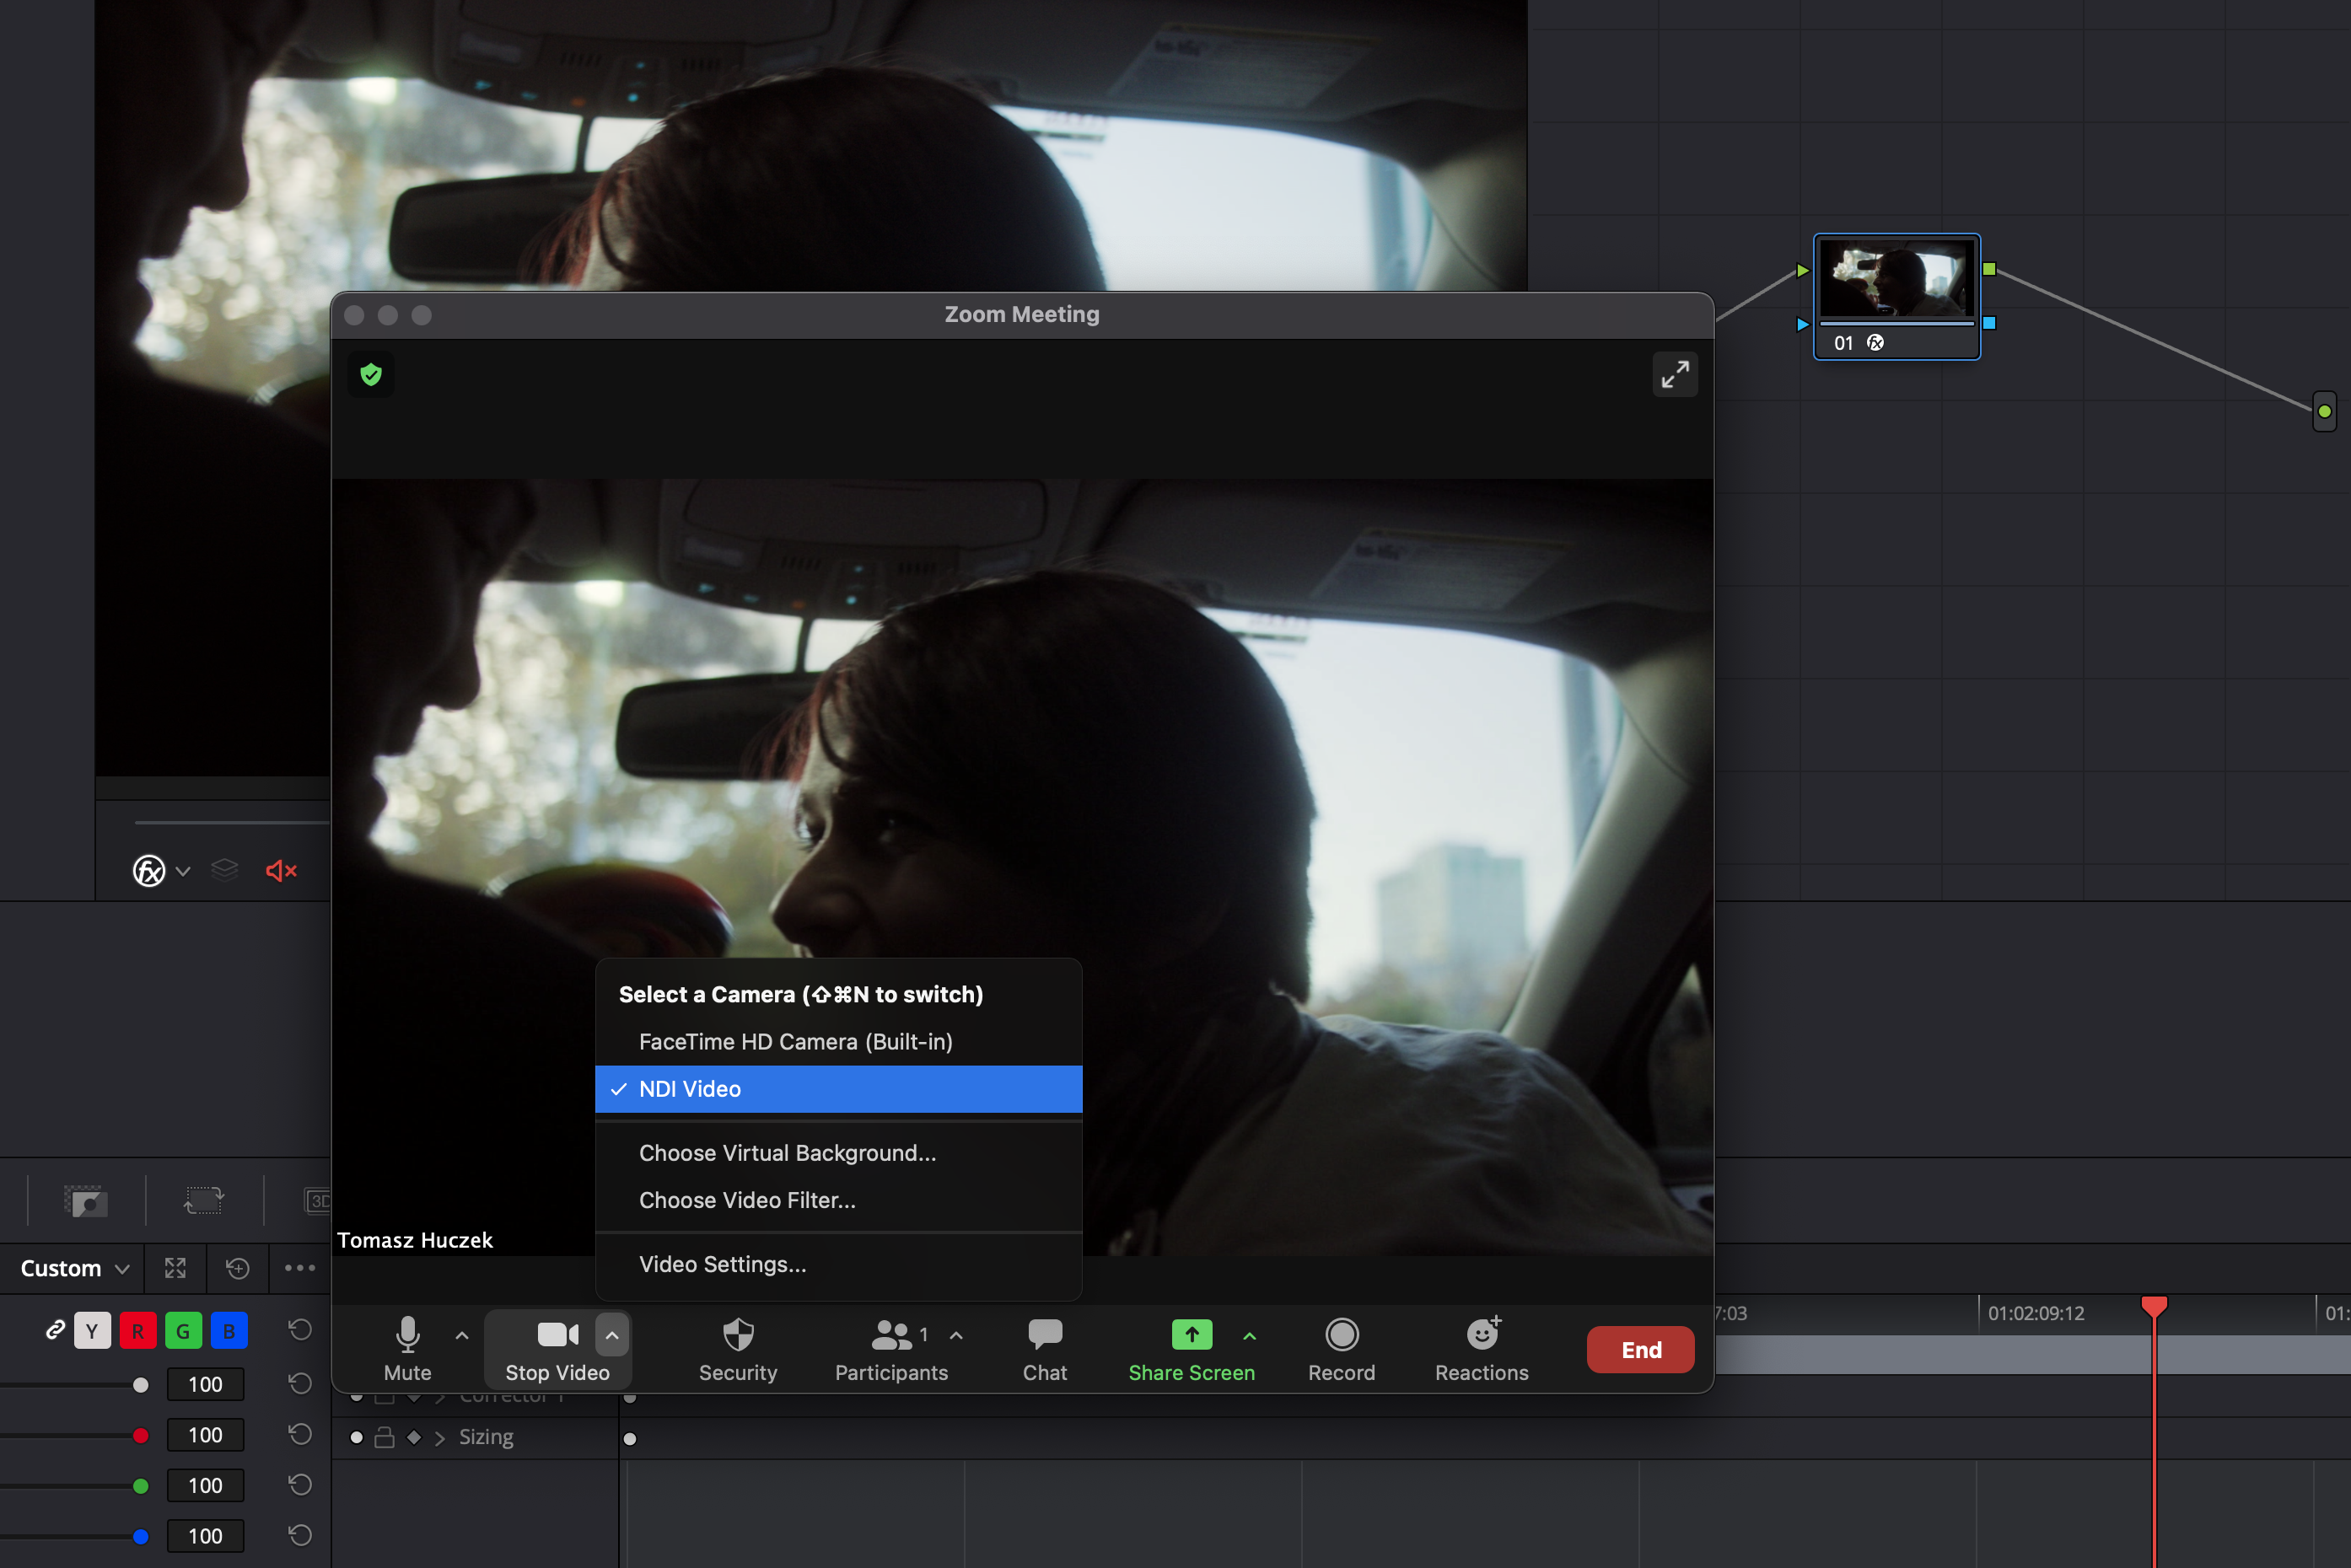2351x1568 pixels.
Task: Open Participants panel
Action: [891, 1348]
